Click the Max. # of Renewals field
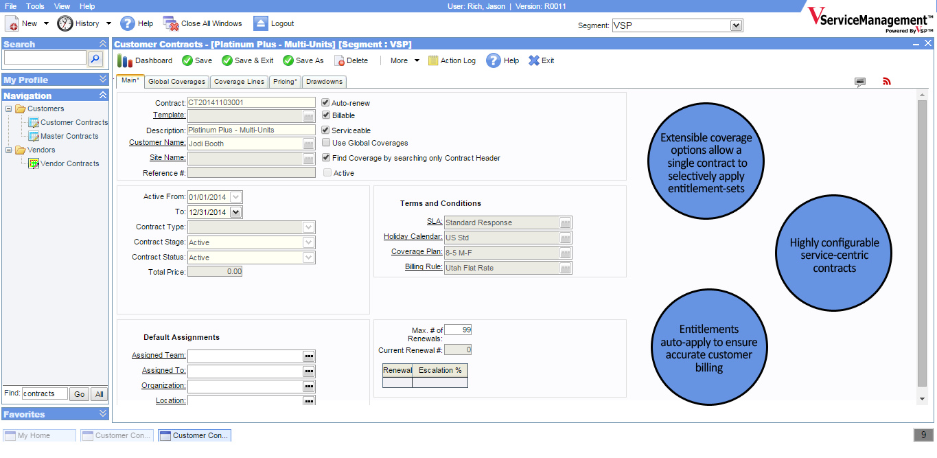This screenshot has width=937, height=458. coord(458,330)
